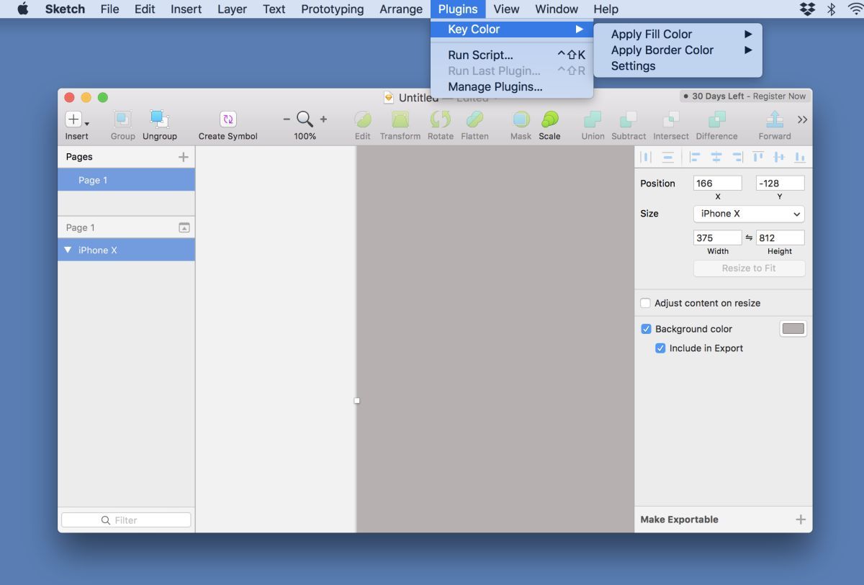Open Key Color Settings
Image resolution: width=864 pixels, height=585 pixels.
point(678,65)
